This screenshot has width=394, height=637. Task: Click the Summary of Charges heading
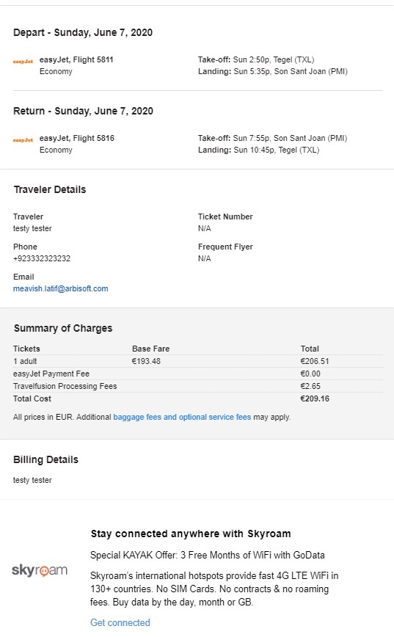tap(63, 328)
